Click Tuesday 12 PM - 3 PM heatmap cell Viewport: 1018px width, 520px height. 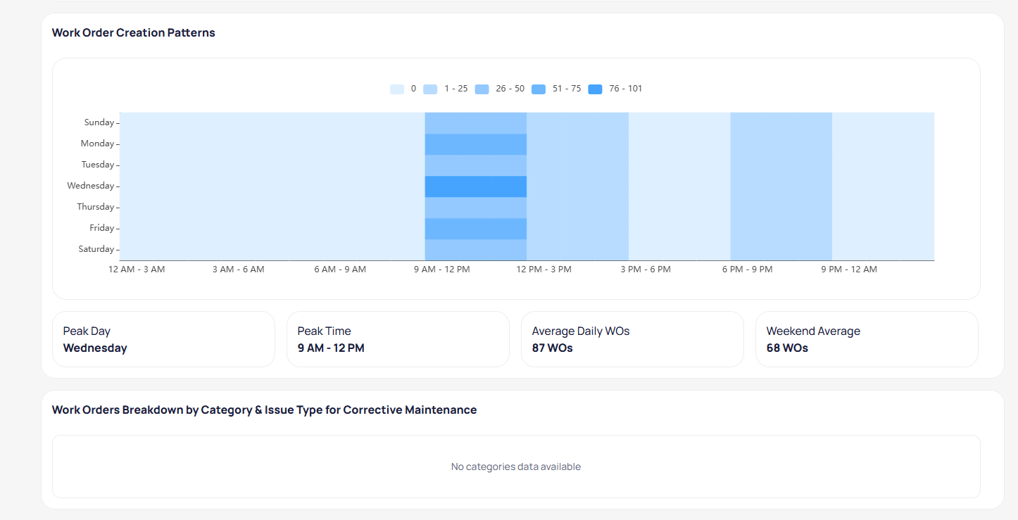tap(577, 165)
